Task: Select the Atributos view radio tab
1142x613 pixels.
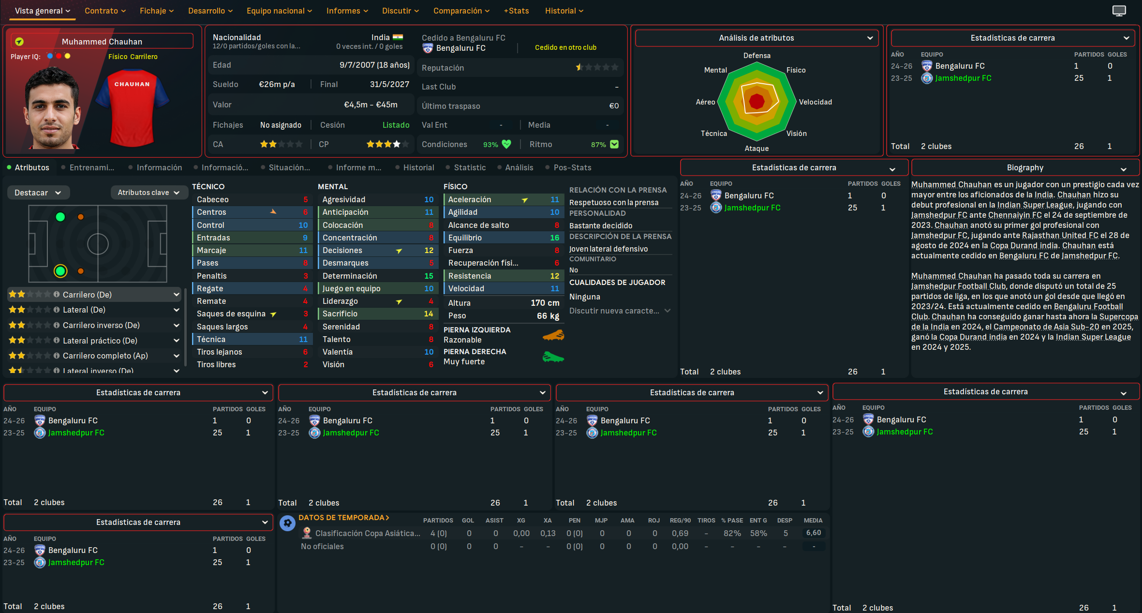Action: coord(28,167)
